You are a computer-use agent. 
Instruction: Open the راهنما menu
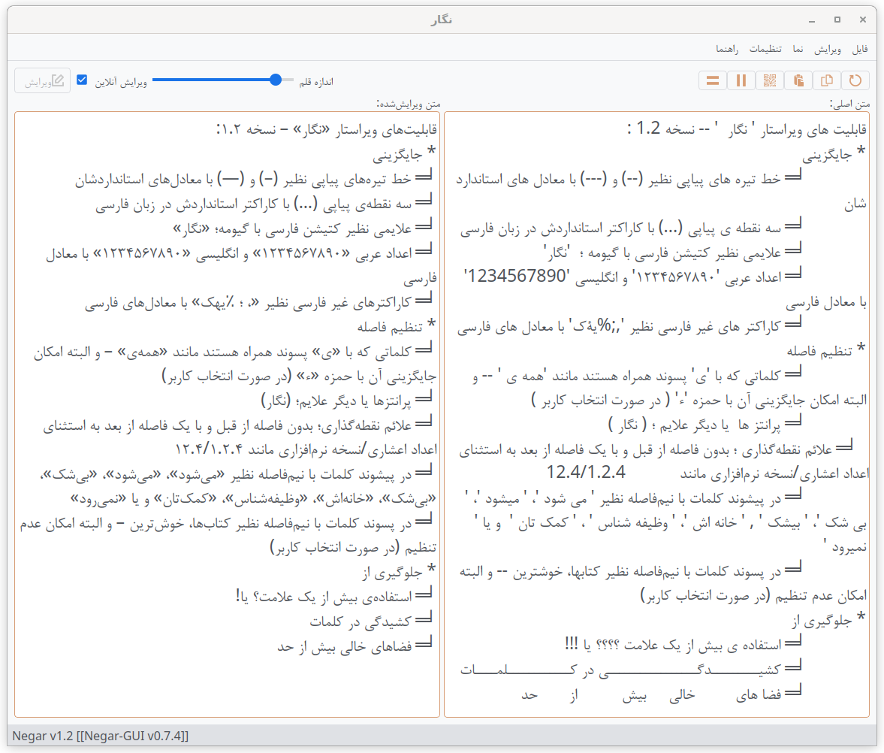tap(727, 49)
